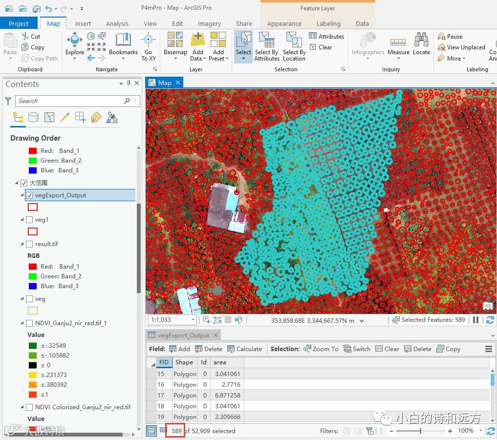Open attribute table options menu

488,349
